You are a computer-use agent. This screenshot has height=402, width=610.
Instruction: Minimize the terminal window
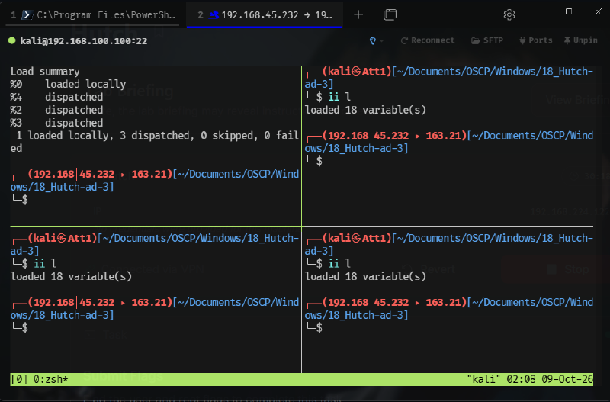point(539,11)
